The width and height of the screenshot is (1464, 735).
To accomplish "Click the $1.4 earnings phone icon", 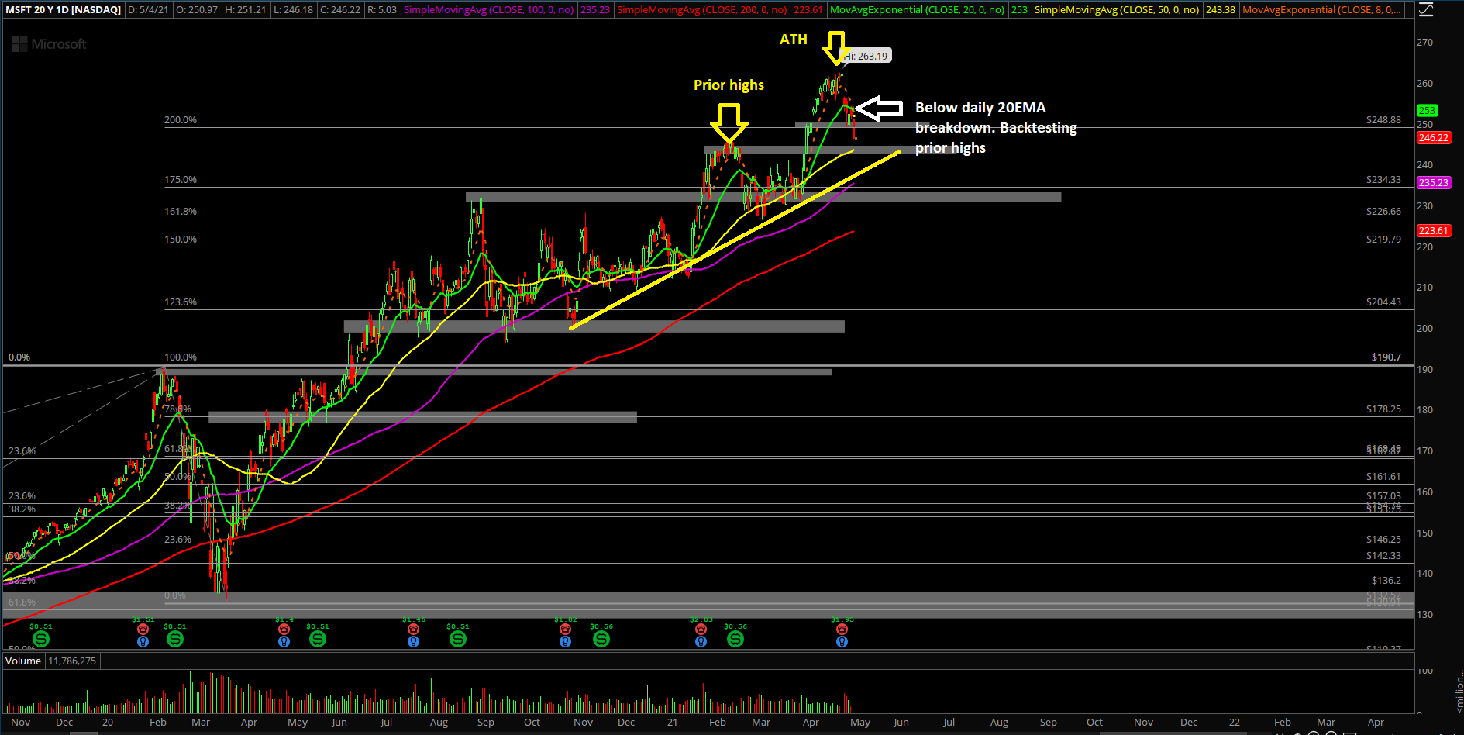I will click(x=284, y=630).
